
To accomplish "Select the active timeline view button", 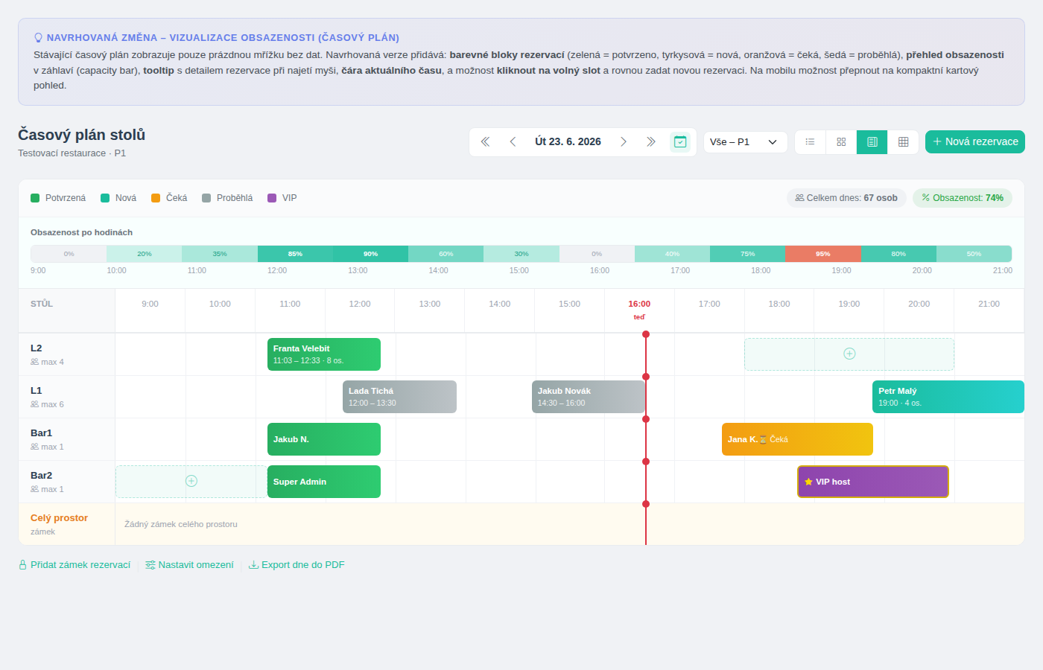I will [872, 141].
